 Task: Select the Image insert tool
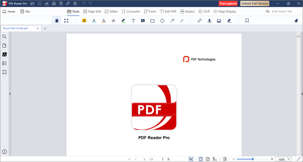point(219,21)
